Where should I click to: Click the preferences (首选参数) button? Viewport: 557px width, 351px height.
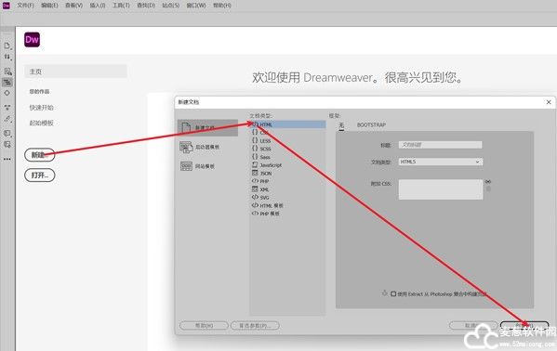255,325
